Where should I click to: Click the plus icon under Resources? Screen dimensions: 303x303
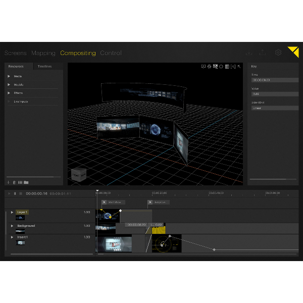point(8,182)
